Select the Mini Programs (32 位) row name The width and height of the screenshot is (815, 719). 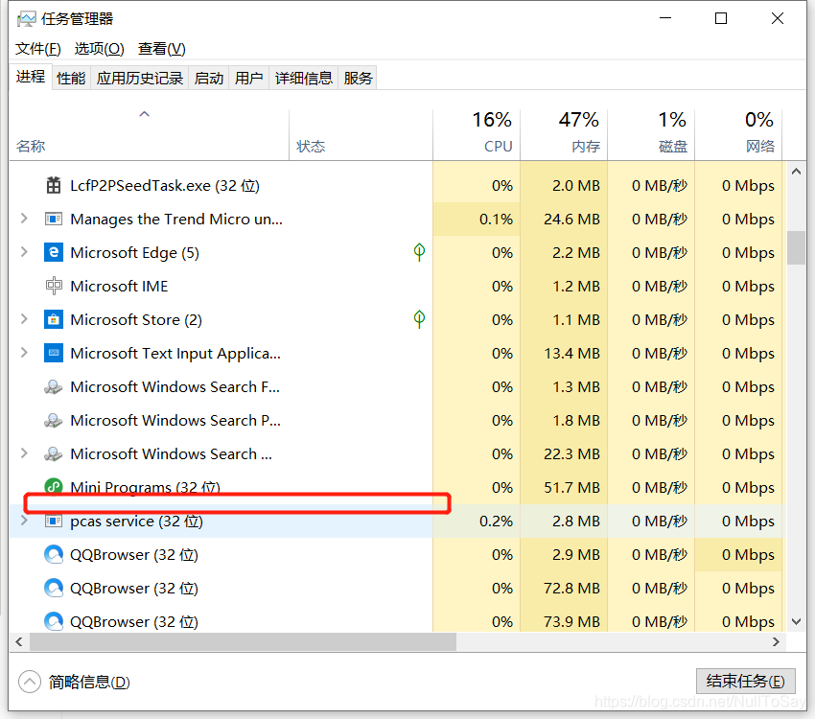[145, 487]
